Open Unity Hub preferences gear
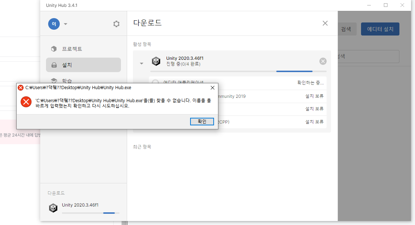415x225 pixels. click(116, 24)
